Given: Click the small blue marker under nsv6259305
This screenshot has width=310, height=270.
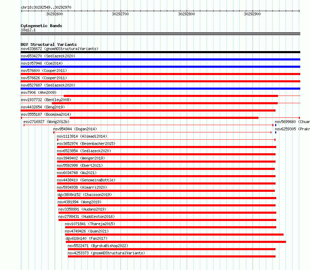Looking at the screenshot, I should click(x=276, y=132).
